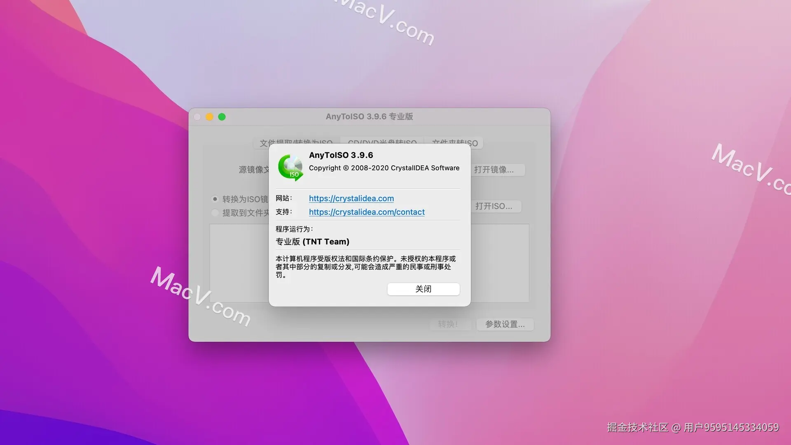Viewport: 791px width, 445px height.
Task: Click the 网站: label
Action: [284, 198]
